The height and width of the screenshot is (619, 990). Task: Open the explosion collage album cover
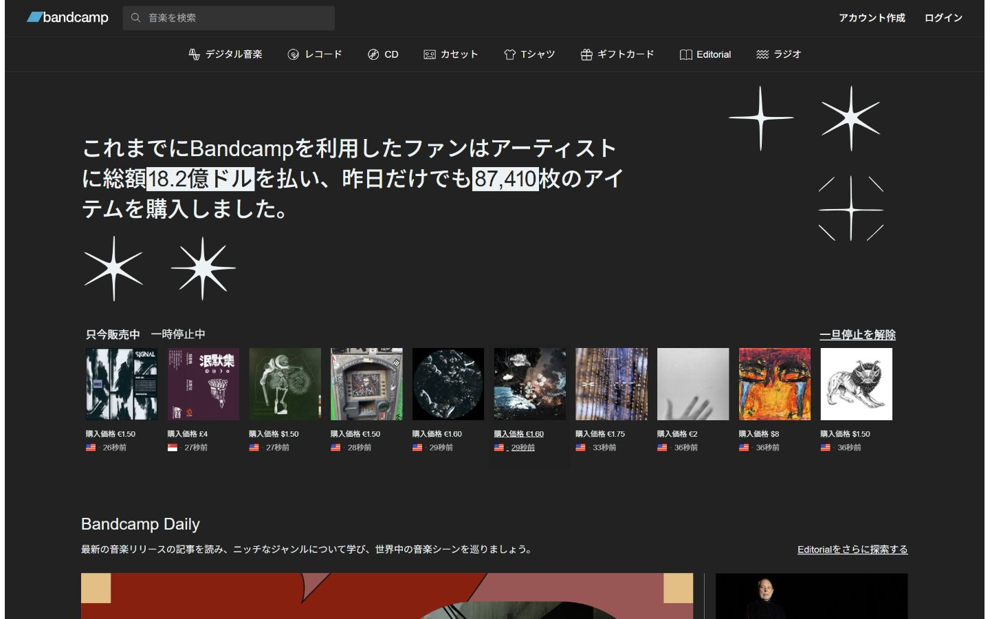530,384
